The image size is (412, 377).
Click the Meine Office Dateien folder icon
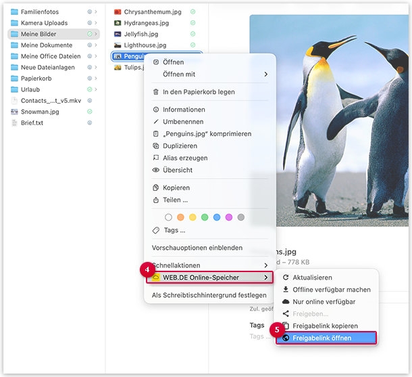[x=14, y=56]
